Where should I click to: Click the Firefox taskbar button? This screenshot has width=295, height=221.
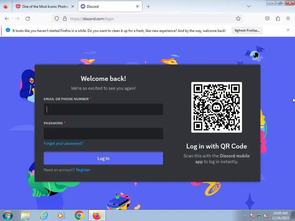tap(97, 215)
